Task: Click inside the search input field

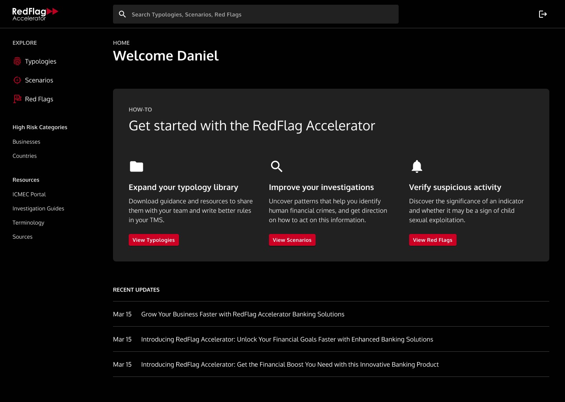Action: click(255, 14)
